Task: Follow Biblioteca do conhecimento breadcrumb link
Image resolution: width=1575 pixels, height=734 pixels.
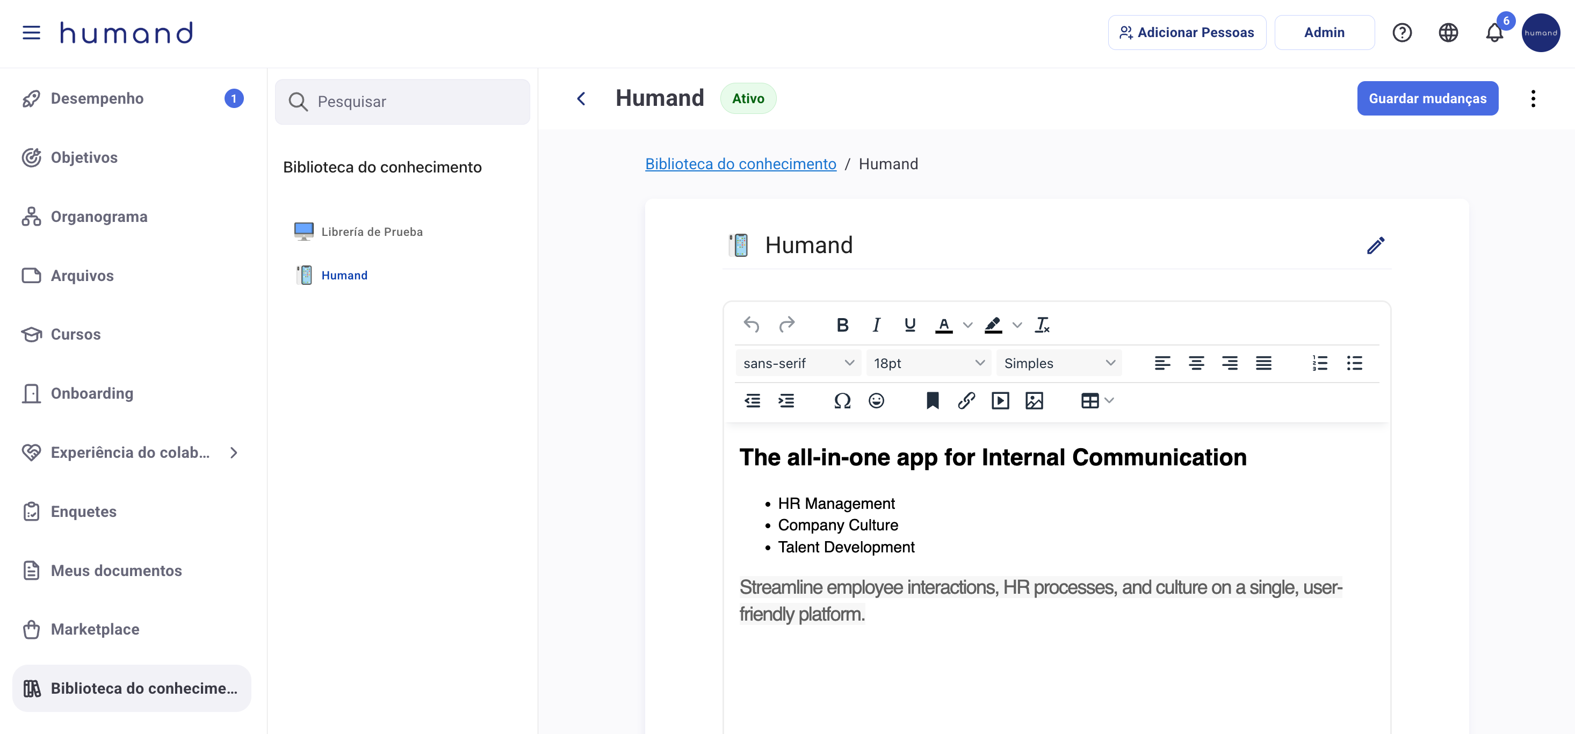Action: click(740, 164)
